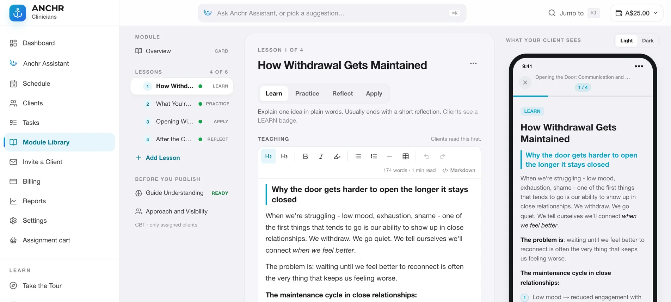This screenshot has width=671, height=302.
Task: Insert a numbered list
Action: tap(374, 156)
